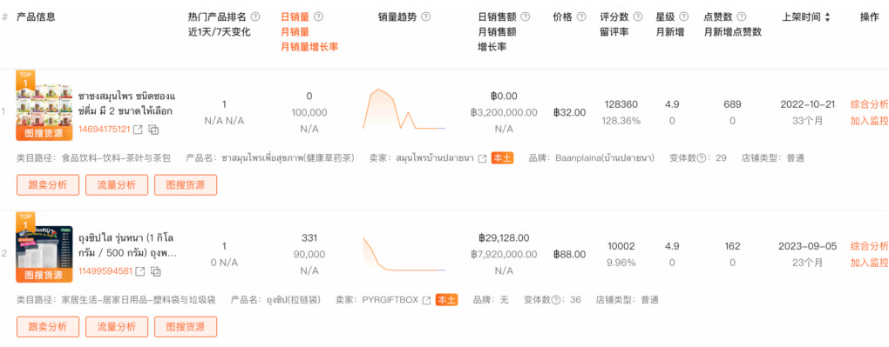The image size is (889, 347).
Task: Click sales trend chart for herbal tea
Action: coord(404,110)
